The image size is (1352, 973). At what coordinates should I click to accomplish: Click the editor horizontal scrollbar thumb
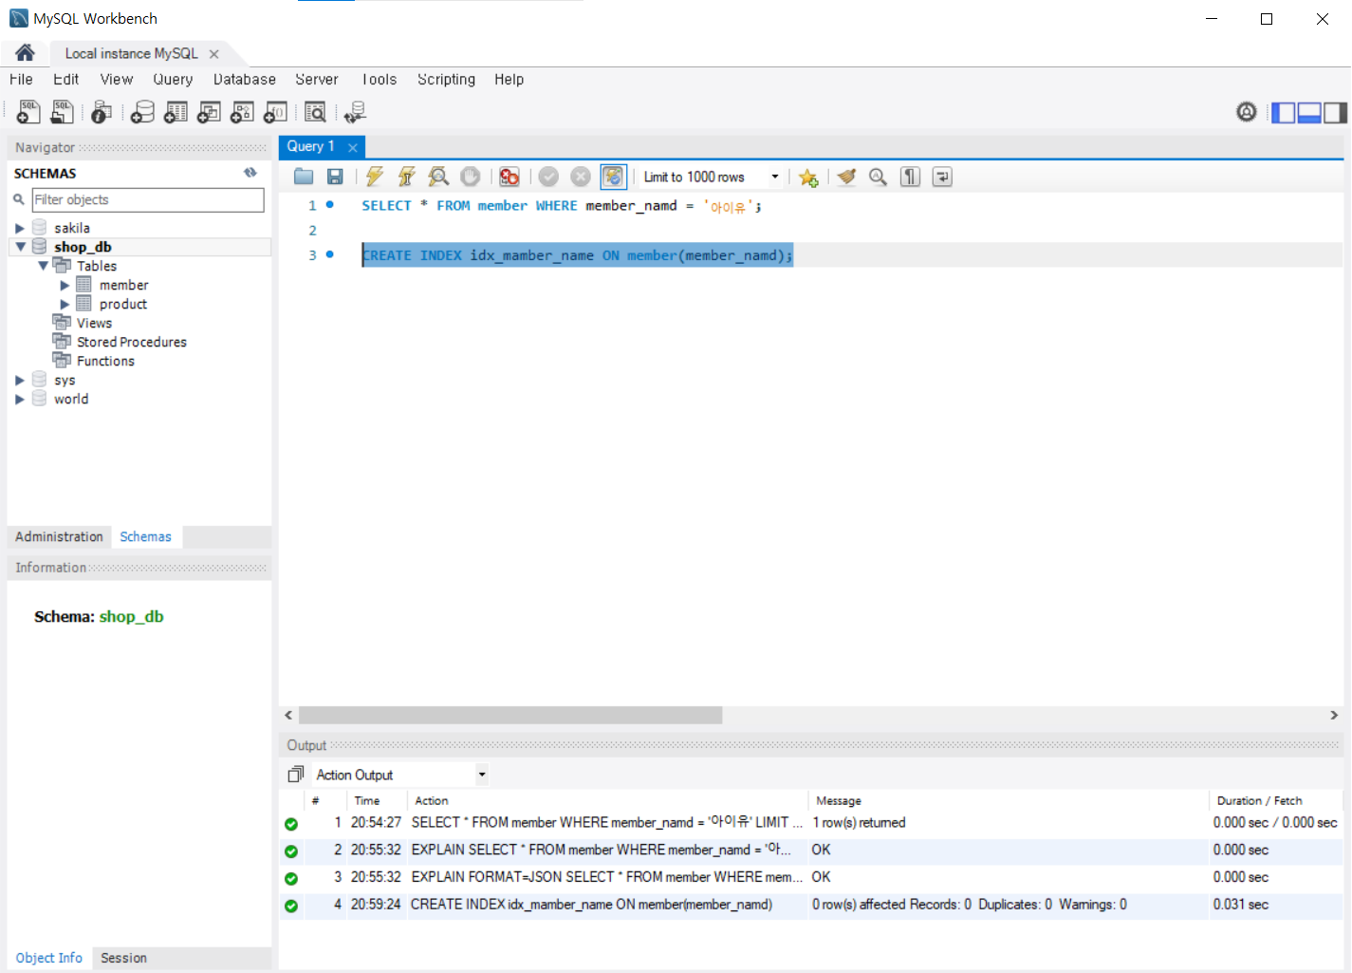[x=510, y=715]
